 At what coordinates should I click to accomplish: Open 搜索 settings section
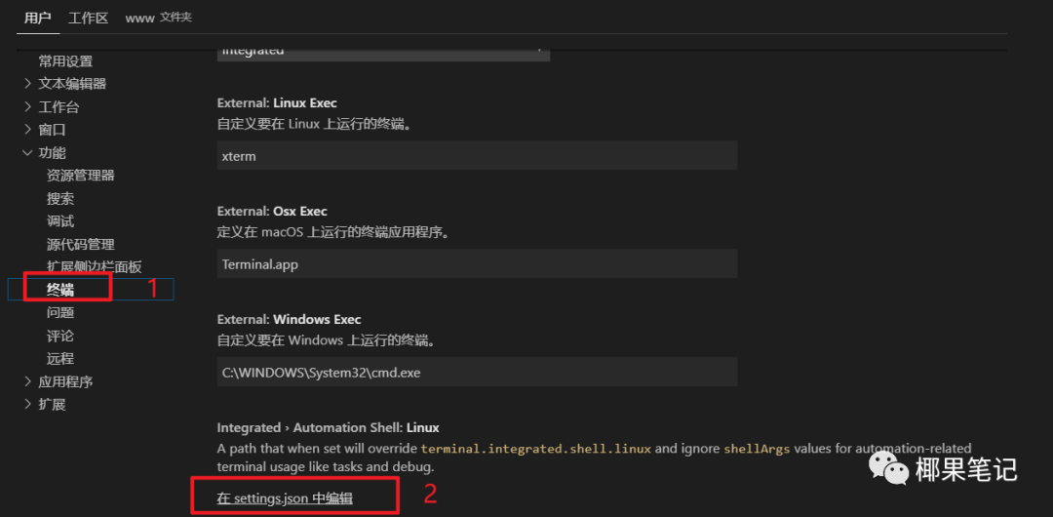pyautogui.click(x=60, y=198)
